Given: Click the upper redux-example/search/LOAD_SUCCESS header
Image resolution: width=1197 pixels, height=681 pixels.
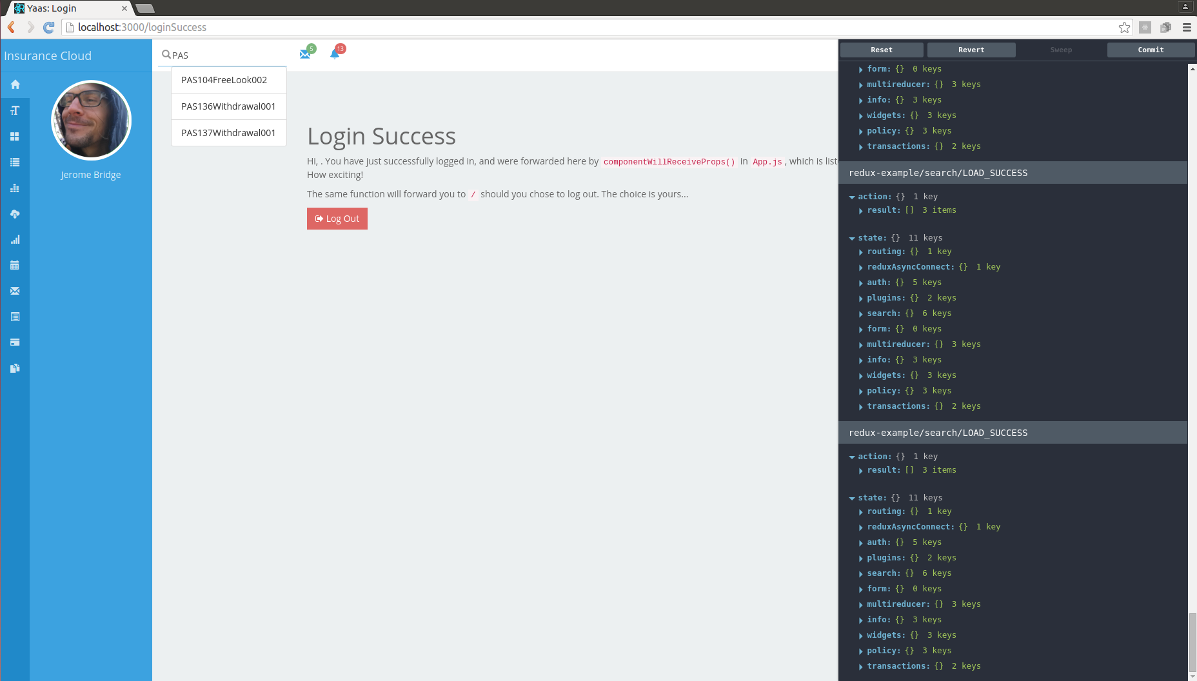Looking at the screenshot, I should coord(1013,173).
